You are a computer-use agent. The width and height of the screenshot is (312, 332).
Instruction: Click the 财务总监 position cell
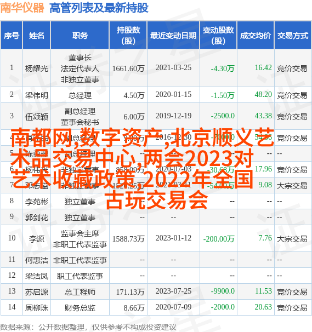pyautogui.click(x=80, y=308)
